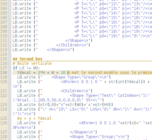This screenshot has width=152, height=140.
Task: Click '</Shape>\n' string on line 113
Action: pyautogui.click(x=58, y=50)
